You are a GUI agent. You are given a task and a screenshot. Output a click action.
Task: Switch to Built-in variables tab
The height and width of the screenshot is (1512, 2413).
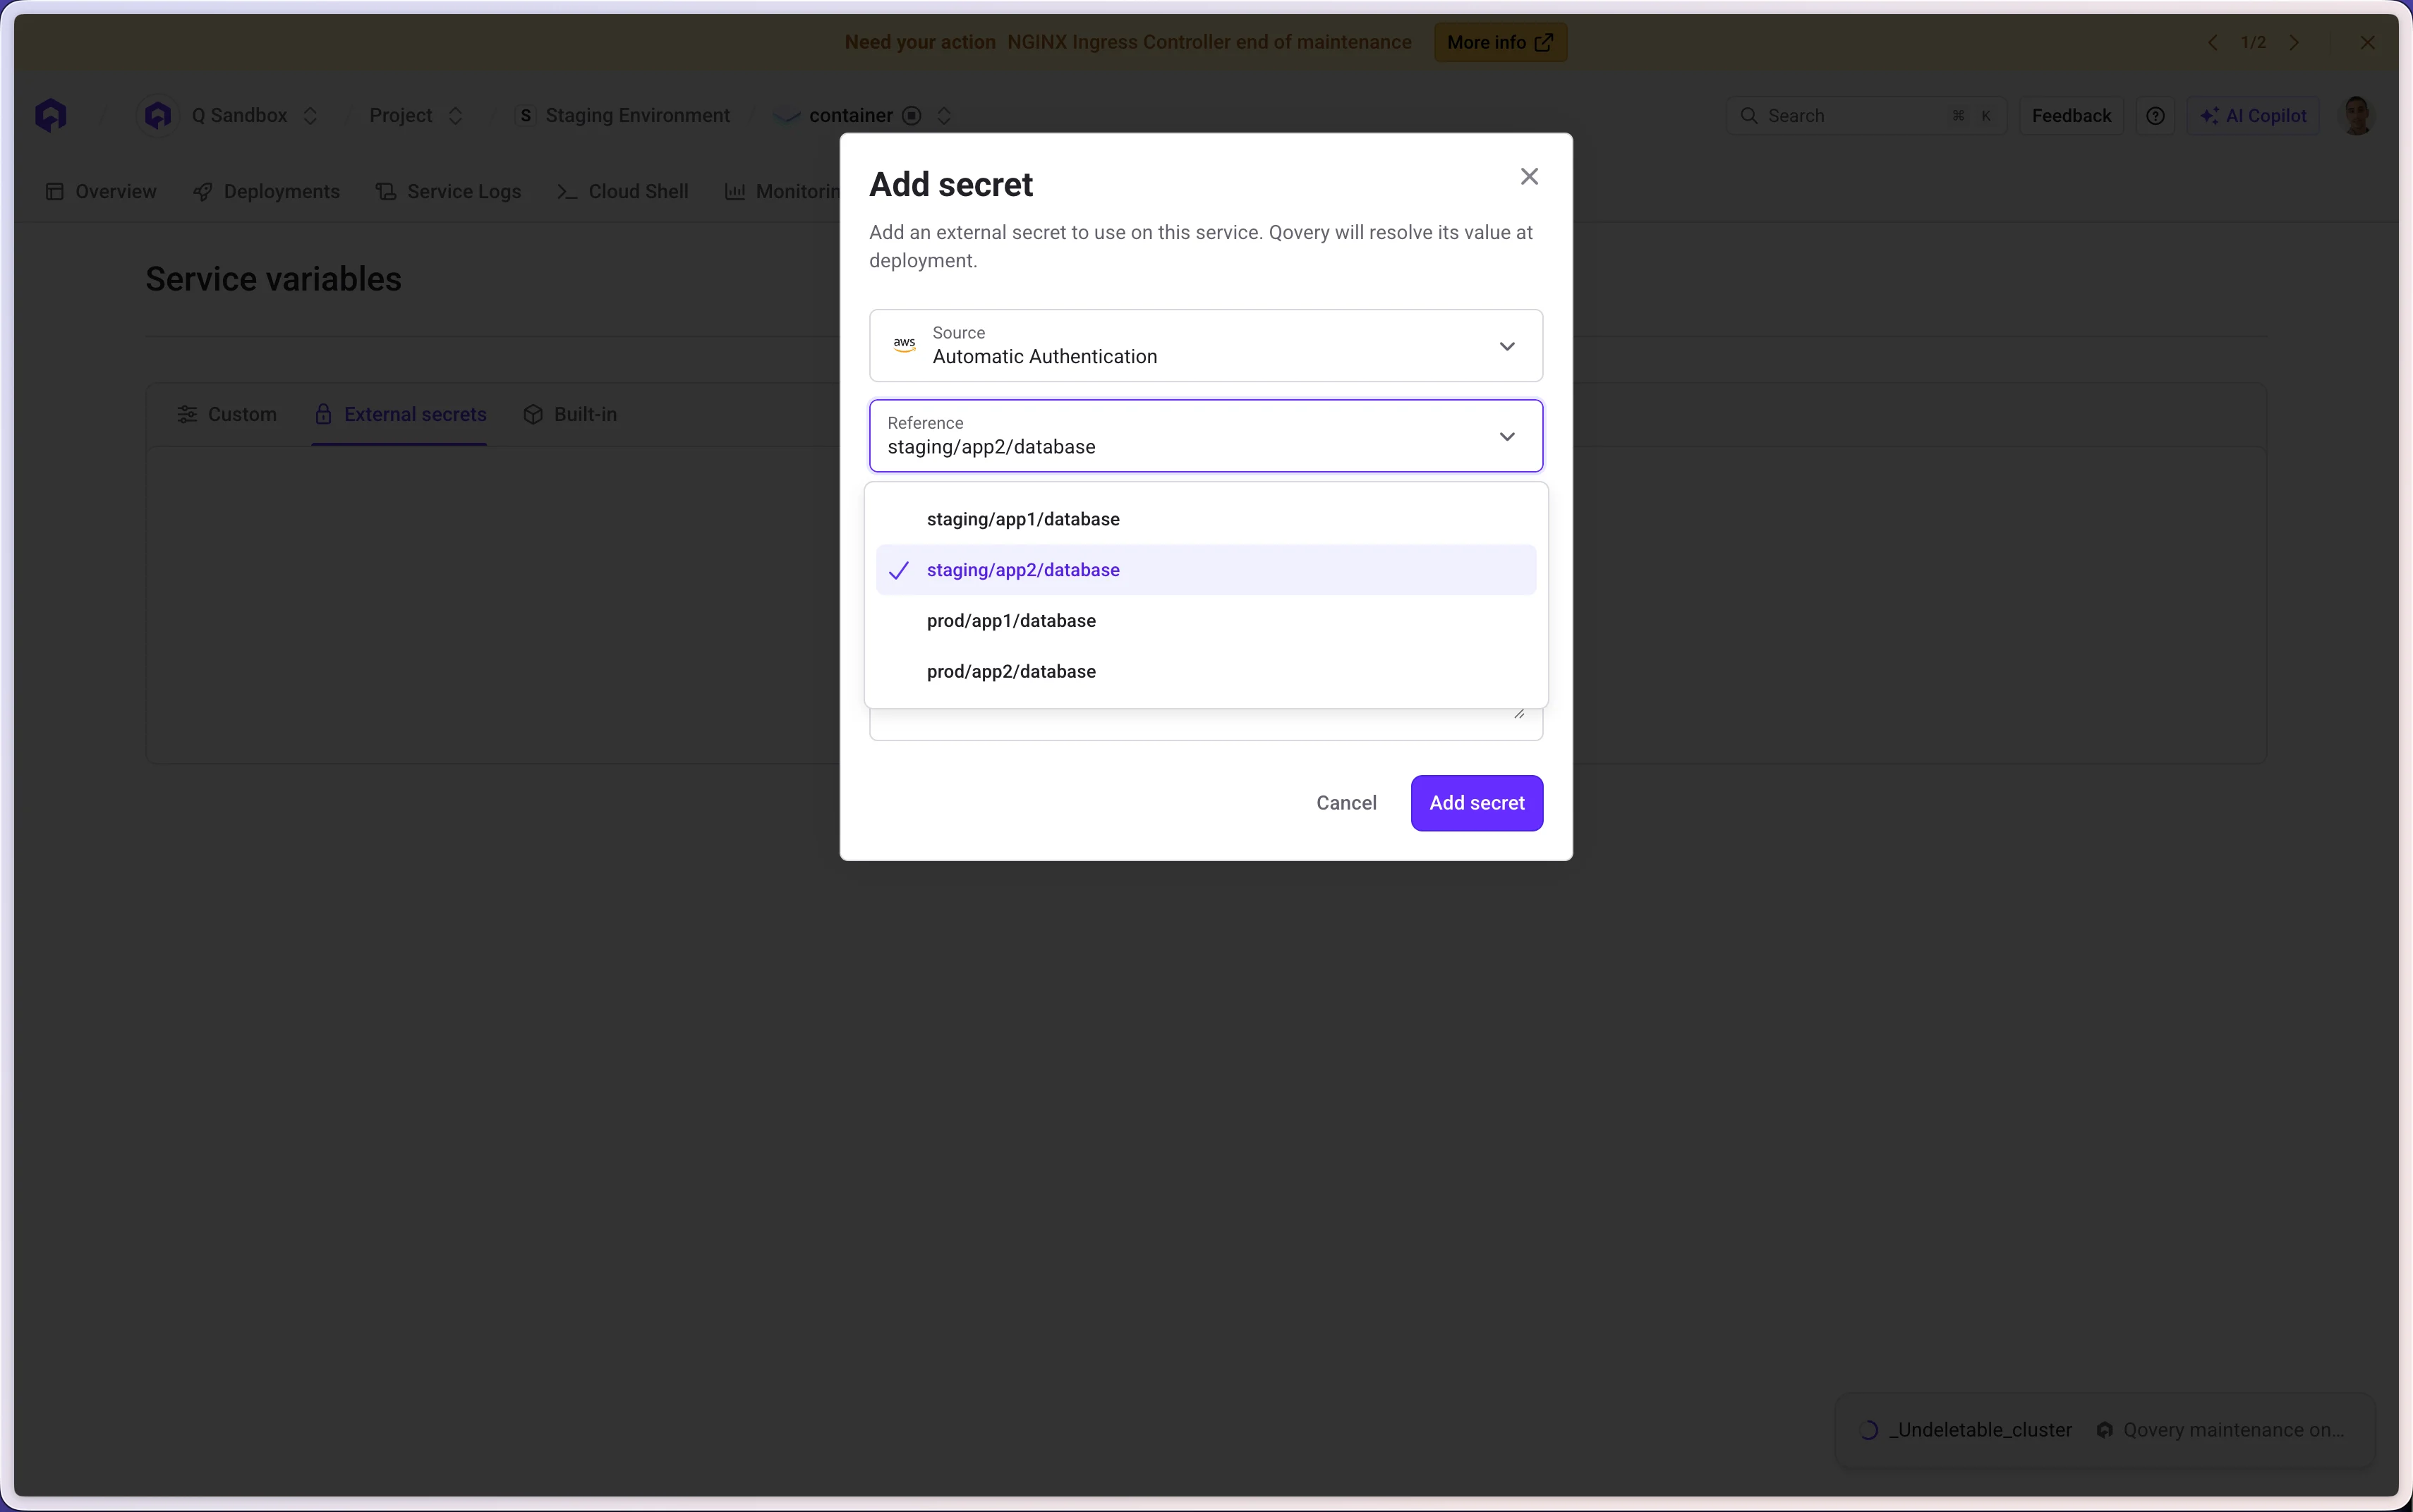570,414
